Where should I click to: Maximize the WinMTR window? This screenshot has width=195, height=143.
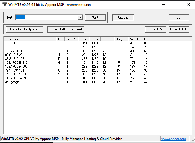pyautogui.click(x=176, y=4)
